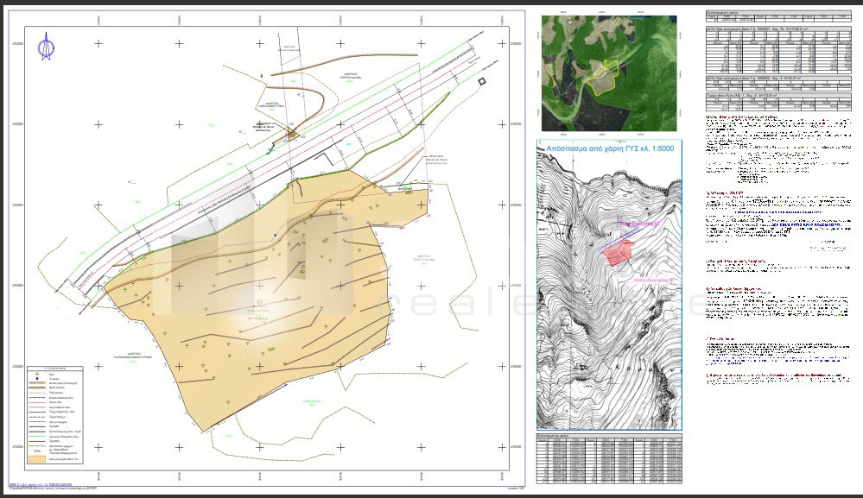Select the red shaded parcel on contour map
Viewport: 863px width, 498px height.
(x=619, y=253)
